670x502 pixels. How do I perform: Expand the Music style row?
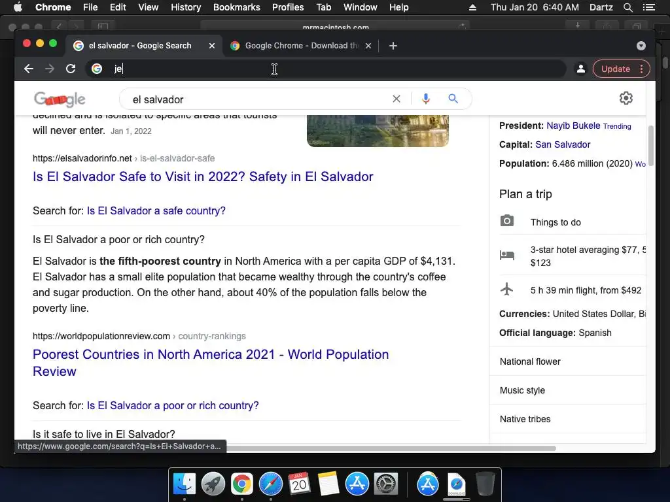567,390
